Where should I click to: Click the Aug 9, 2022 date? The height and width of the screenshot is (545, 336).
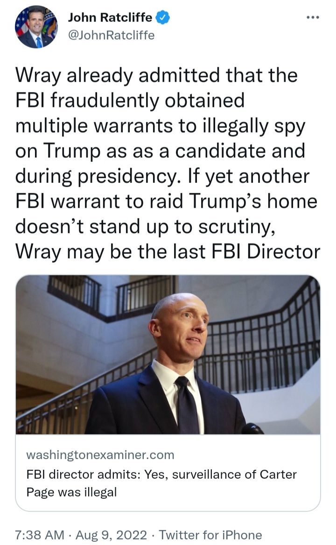111,535
